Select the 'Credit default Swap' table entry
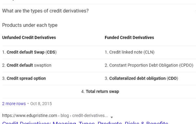The width and height of the screenshot is (196, 124). [25, 52]
